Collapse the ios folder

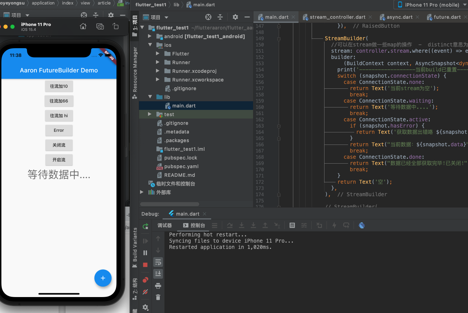(x=150, y=45)
